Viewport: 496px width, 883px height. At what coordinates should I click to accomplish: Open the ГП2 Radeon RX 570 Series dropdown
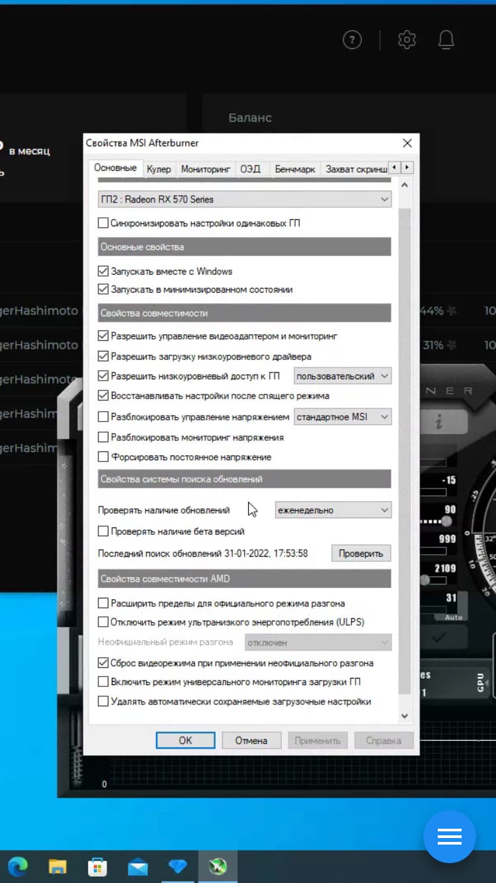245,199
